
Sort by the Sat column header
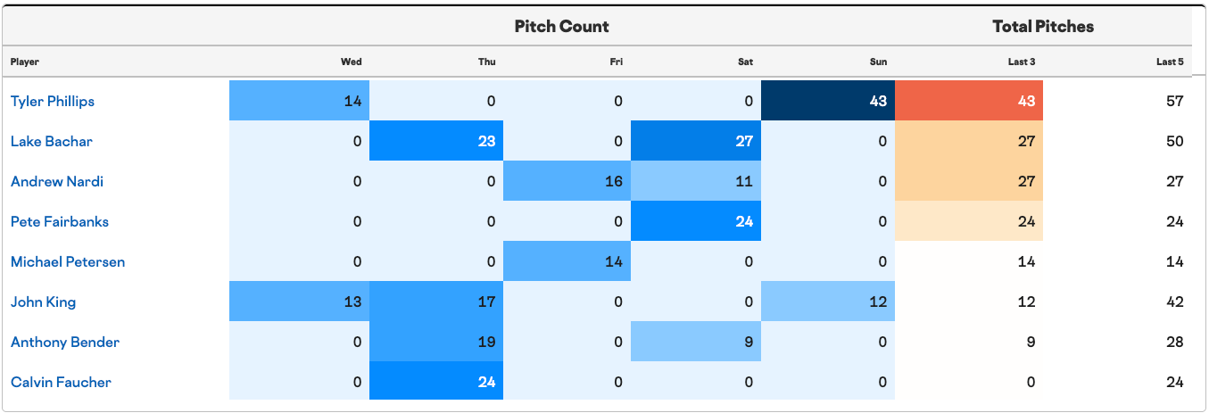(746, 62)
